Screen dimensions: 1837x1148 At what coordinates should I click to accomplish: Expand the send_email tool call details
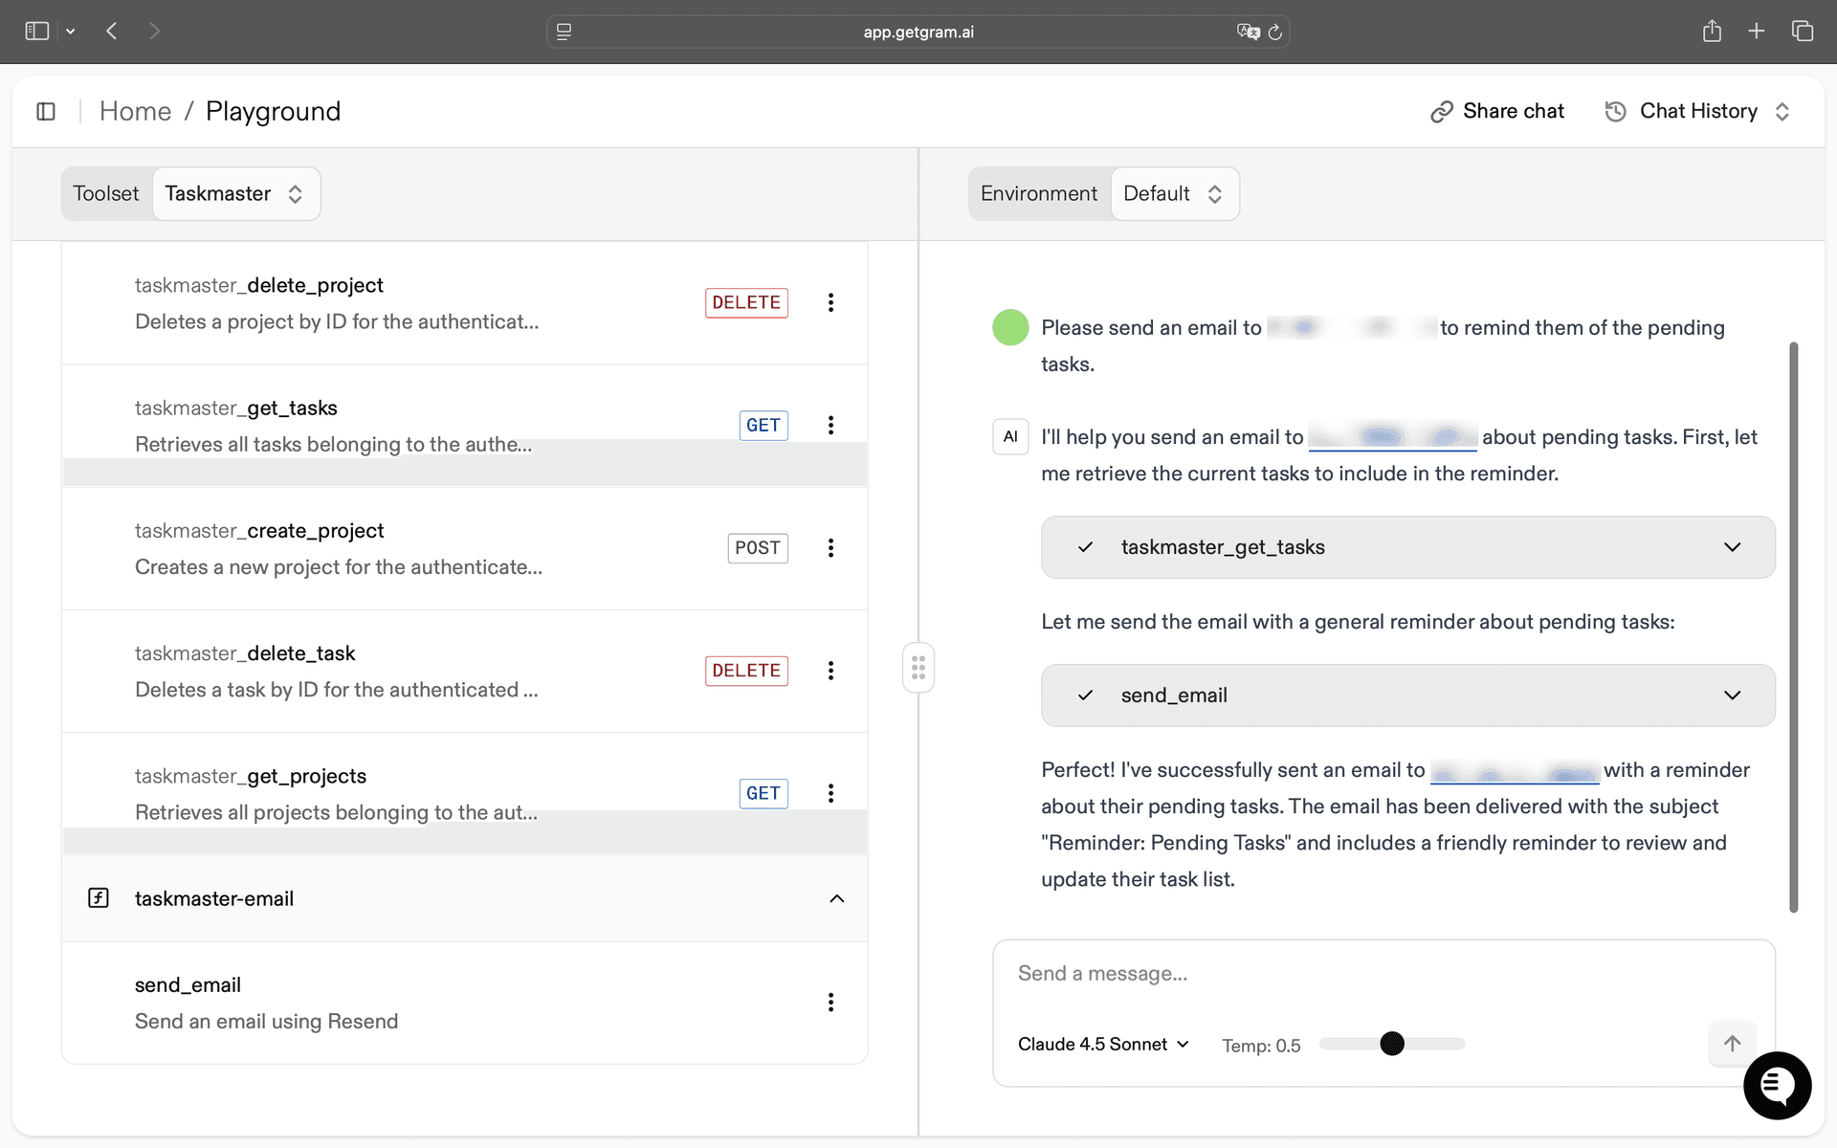[x=1732, y=695]
